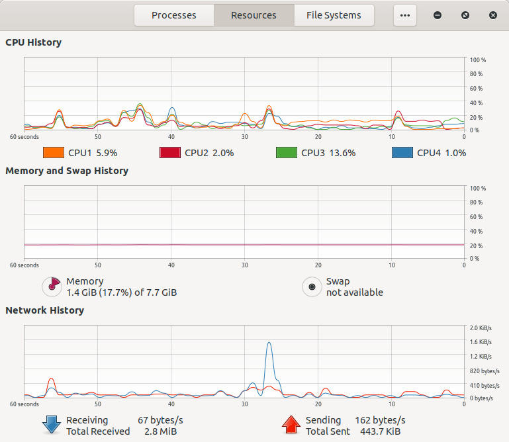Open the three-dot main menu
This screenshot has height=442, width=509.
click(x=405, y=15)
